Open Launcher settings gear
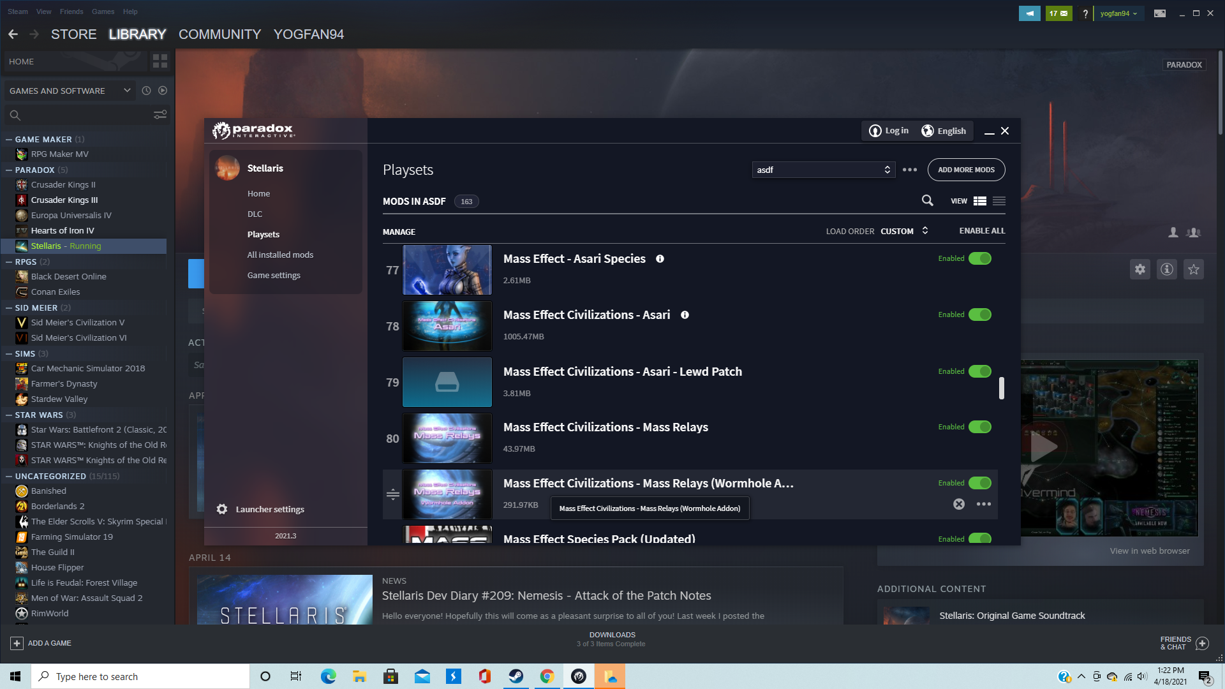 (x=222, y=509)
